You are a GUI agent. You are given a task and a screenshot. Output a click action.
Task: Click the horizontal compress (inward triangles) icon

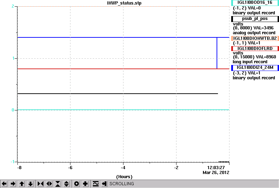click(x=40, y=184)
